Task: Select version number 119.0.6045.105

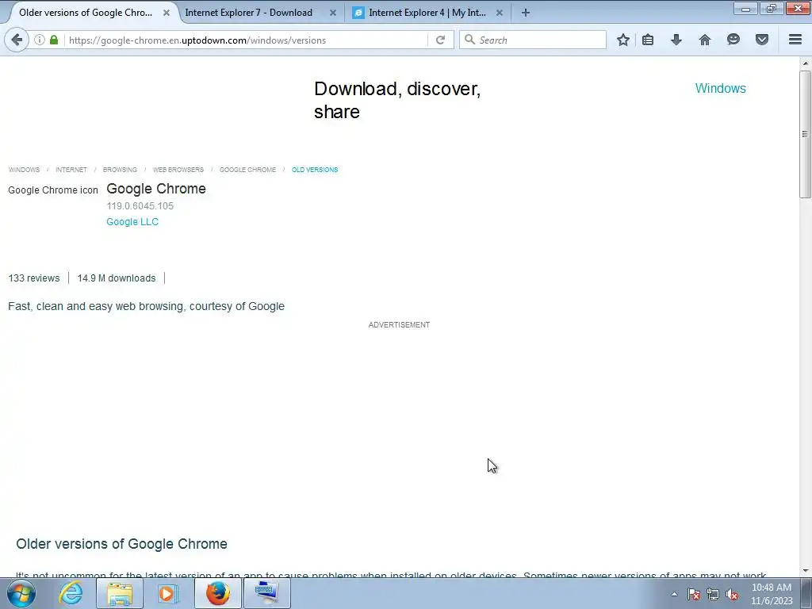Action: (x=140, y=205)
